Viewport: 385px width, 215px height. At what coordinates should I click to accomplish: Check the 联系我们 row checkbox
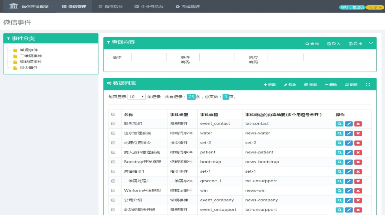pos(113,124)
